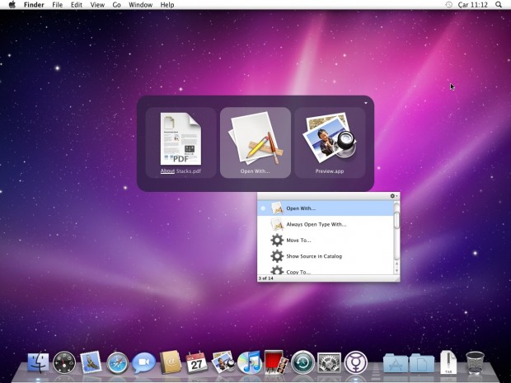Viewport: 511px width, 383px height.
Task: Select the About Stacks.pdf item pane
Action: pos(180,142)
